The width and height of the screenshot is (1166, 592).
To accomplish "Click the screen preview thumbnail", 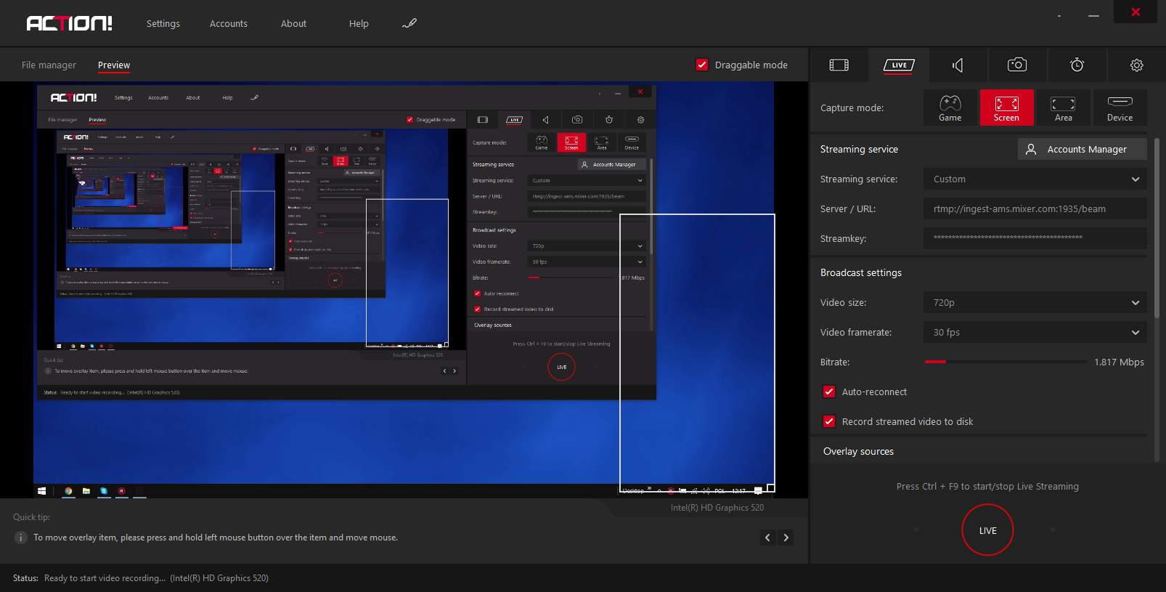I will coord(403,289).
